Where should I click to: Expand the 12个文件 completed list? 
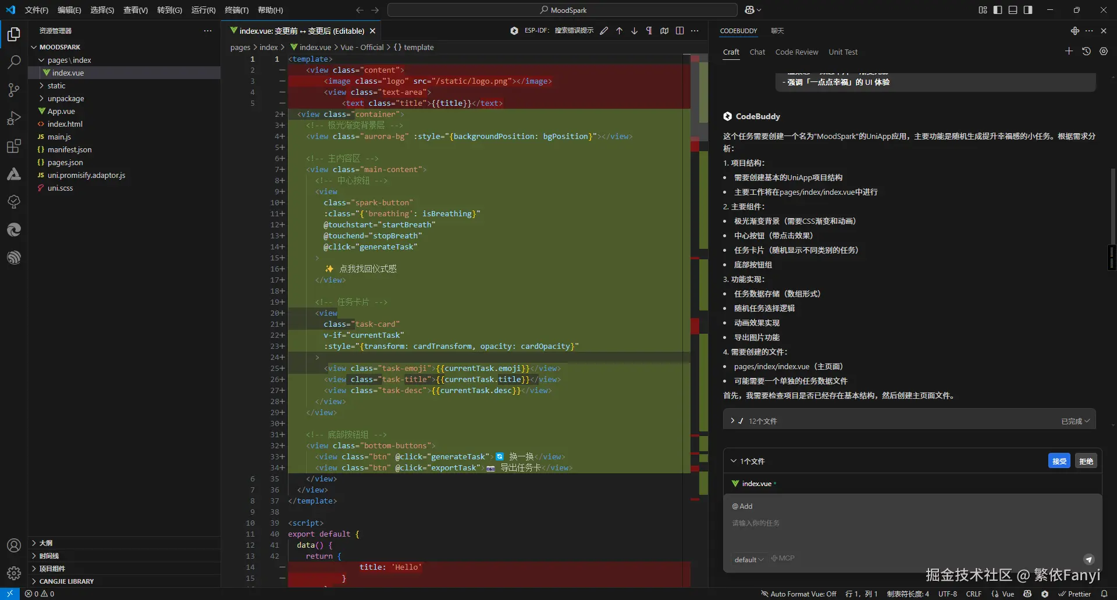(x=909, y=421)
